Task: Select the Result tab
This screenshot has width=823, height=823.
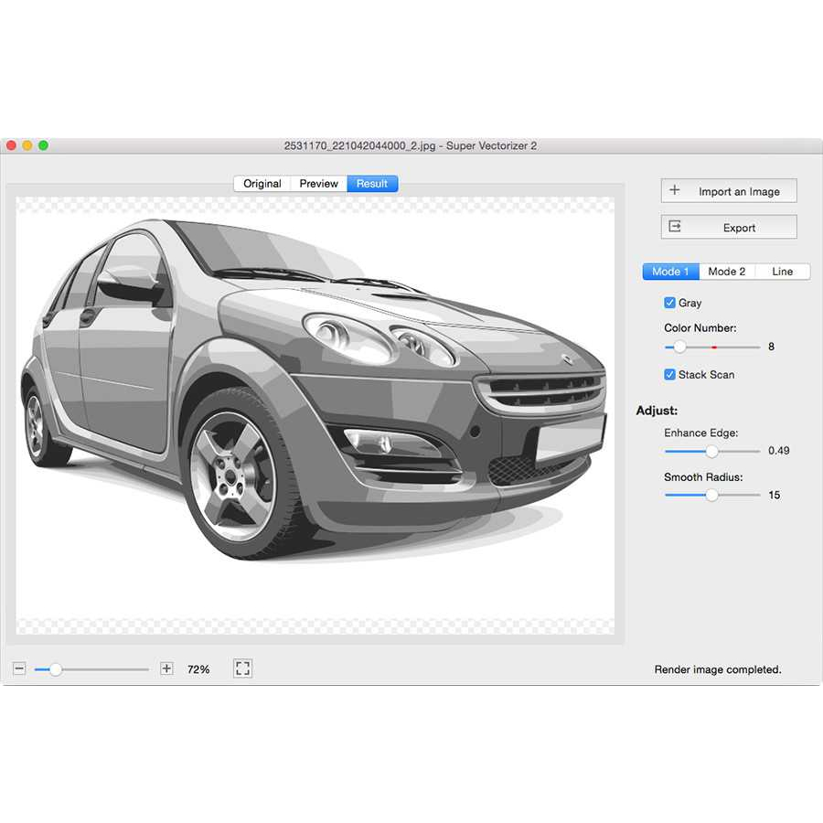Action: pos(372,184)
